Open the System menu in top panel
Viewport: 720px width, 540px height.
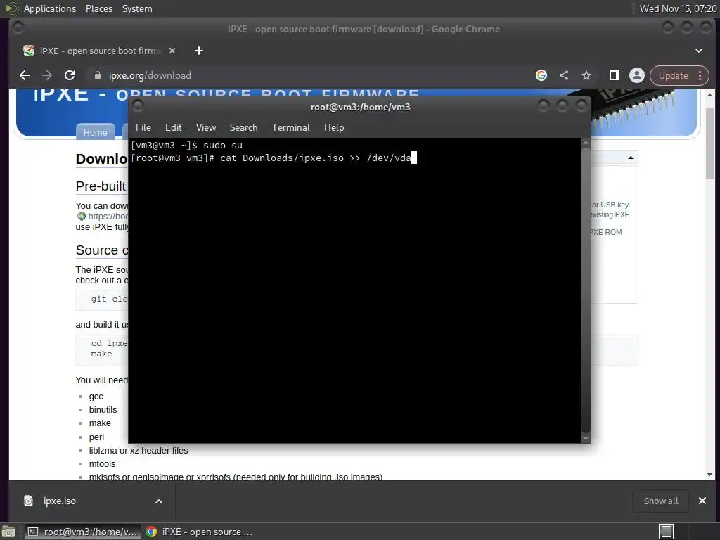point(137,8)
